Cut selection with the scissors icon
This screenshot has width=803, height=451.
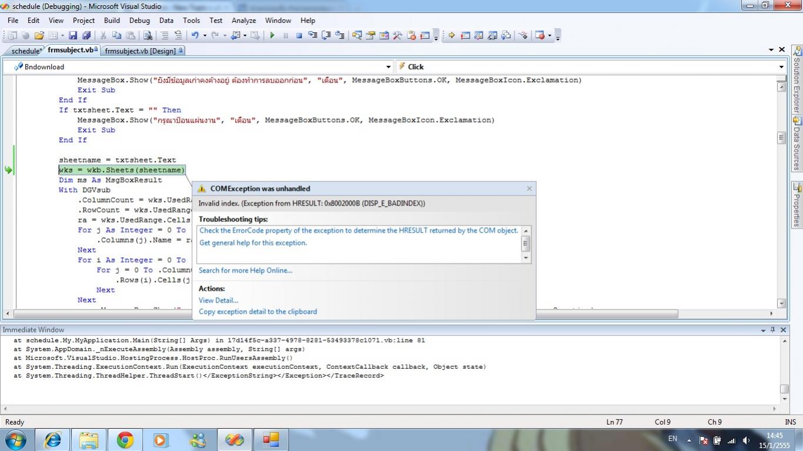tap(103, 35)
